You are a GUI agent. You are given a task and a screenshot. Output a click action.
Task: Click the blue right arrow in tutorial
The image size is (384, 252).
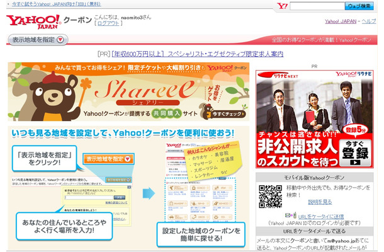point(149,193)
